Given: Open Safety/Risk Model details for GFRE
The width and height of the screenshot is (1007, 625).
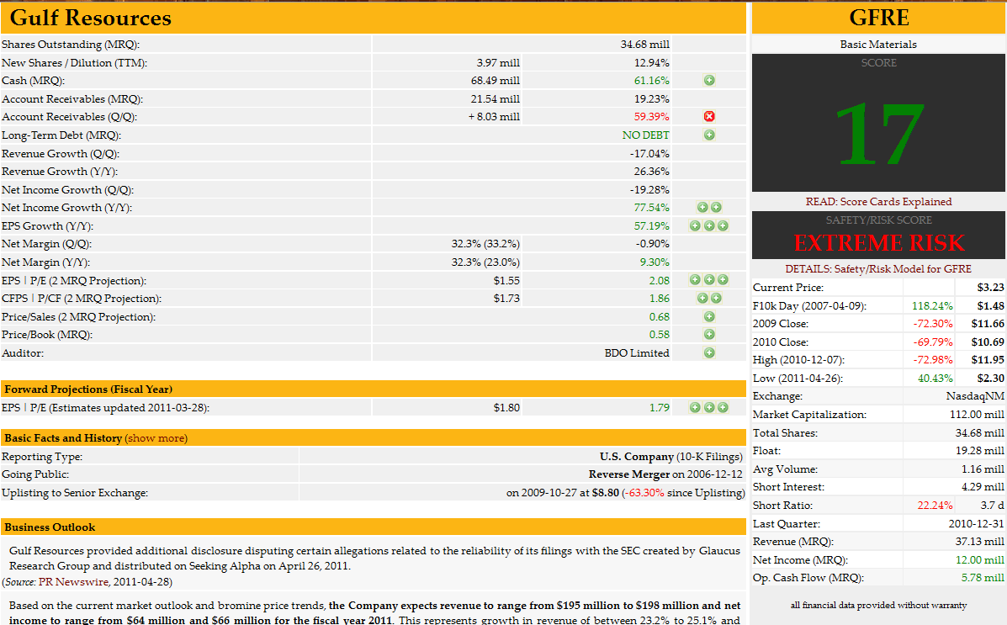Looking at the screenshot, I should click(x=878, y=269).
